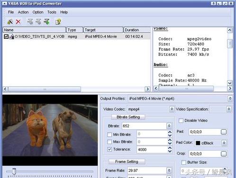Click the add file wizard toolbar icon
The width and height of the screenshot is (236, 178).
pyautogui.click(x=10, y=22)
